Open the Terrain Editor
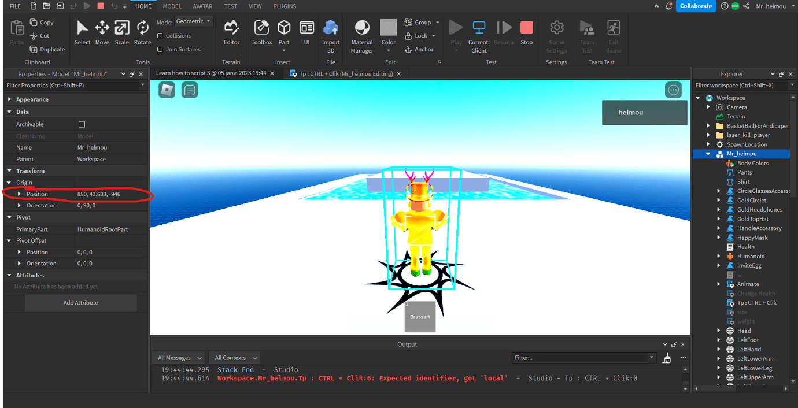This screenshot has height=408, width=798. tap(232, 32)
